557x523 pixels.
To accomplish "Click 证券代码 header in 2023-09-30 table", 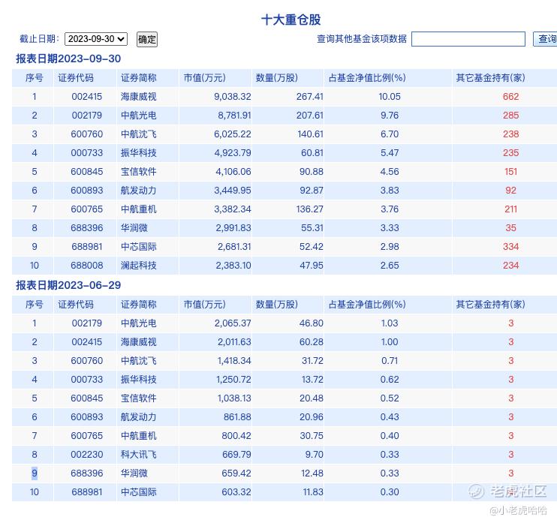I will coord(76,78).
